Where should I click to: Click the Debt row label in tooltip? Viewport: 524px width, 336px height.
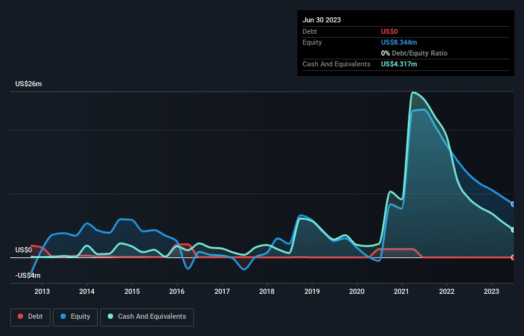[x=310, y=31]
